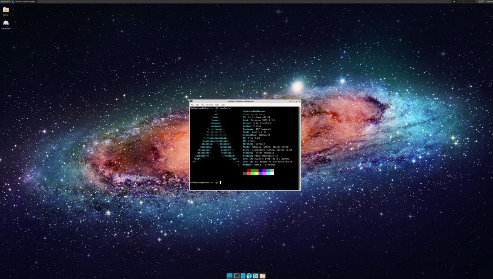Click the clock in the top panel
The width and height of the screenshot is (493, 279).
pyautogui.click(x=481, y=2)
